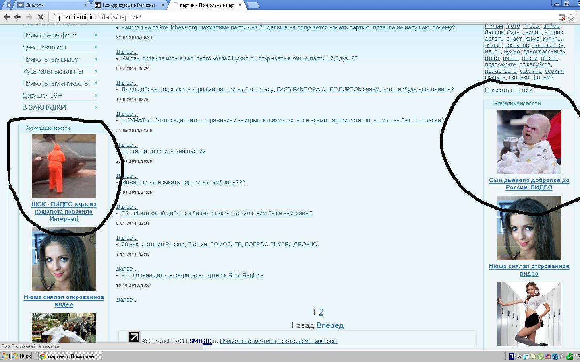Open записывать партии на гамблере link

click(183, 182)
